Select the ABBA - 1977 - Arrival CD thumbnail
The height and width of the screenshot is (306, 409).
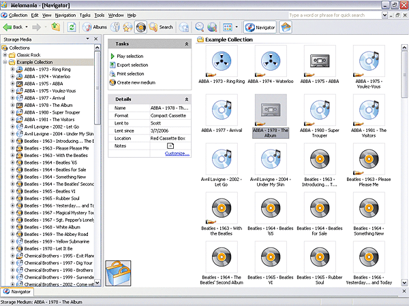[x=222, y=110]
